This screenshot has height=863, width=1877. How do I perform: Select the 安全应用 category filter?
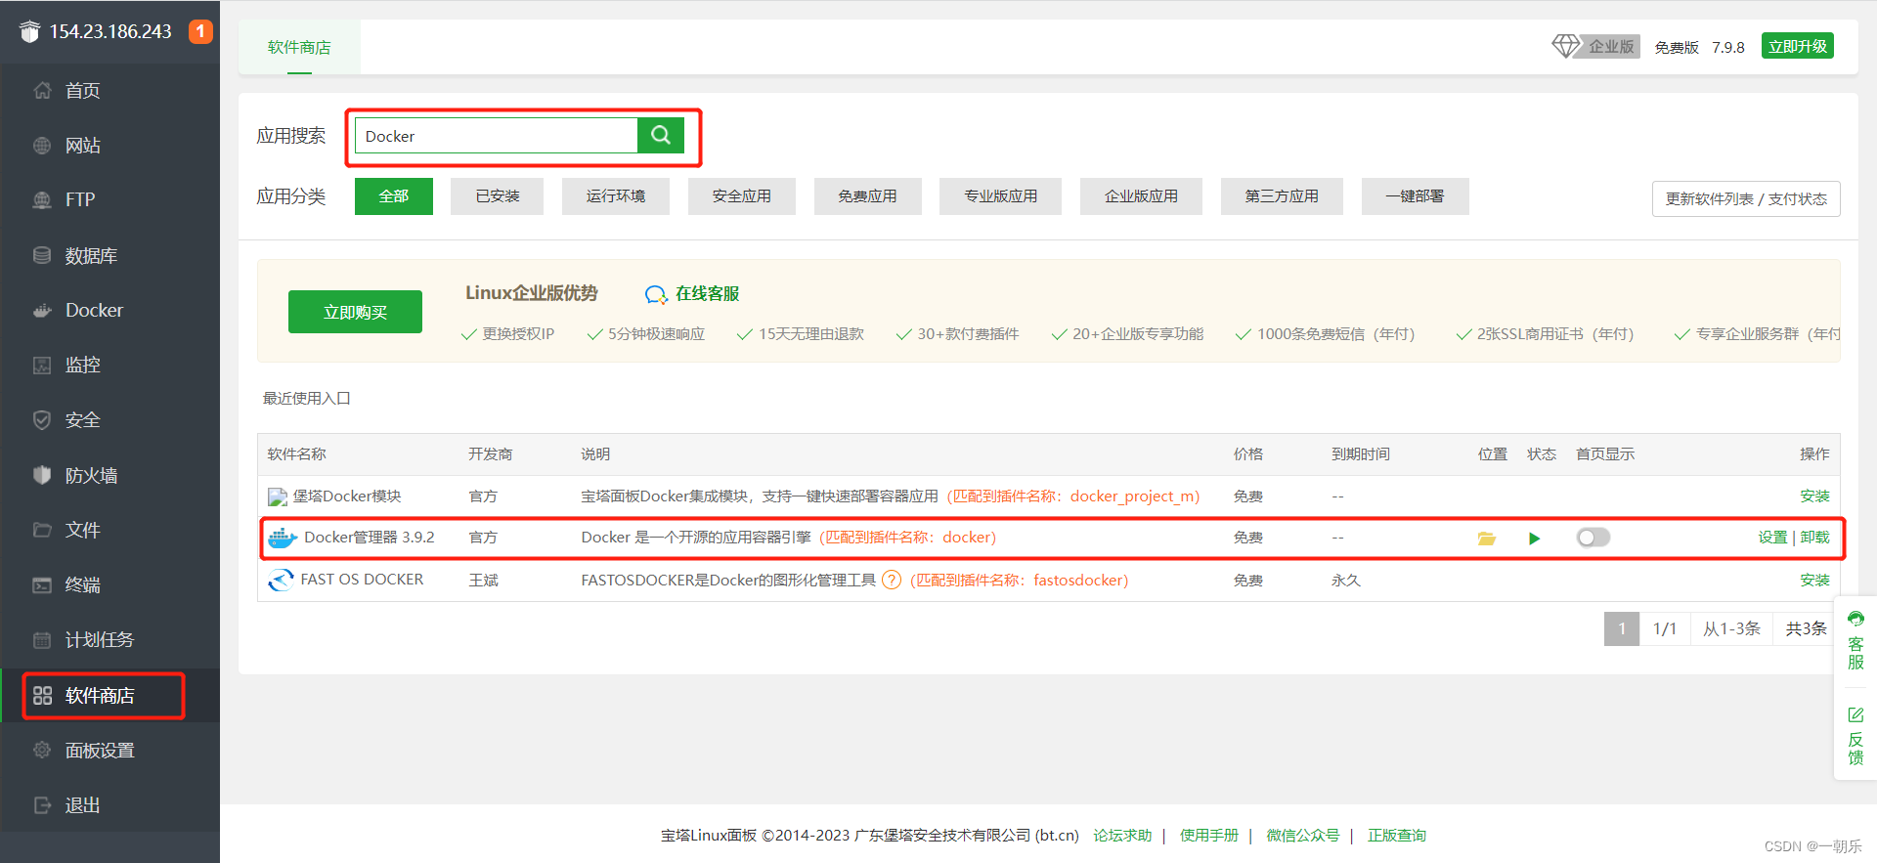(742, 196)
